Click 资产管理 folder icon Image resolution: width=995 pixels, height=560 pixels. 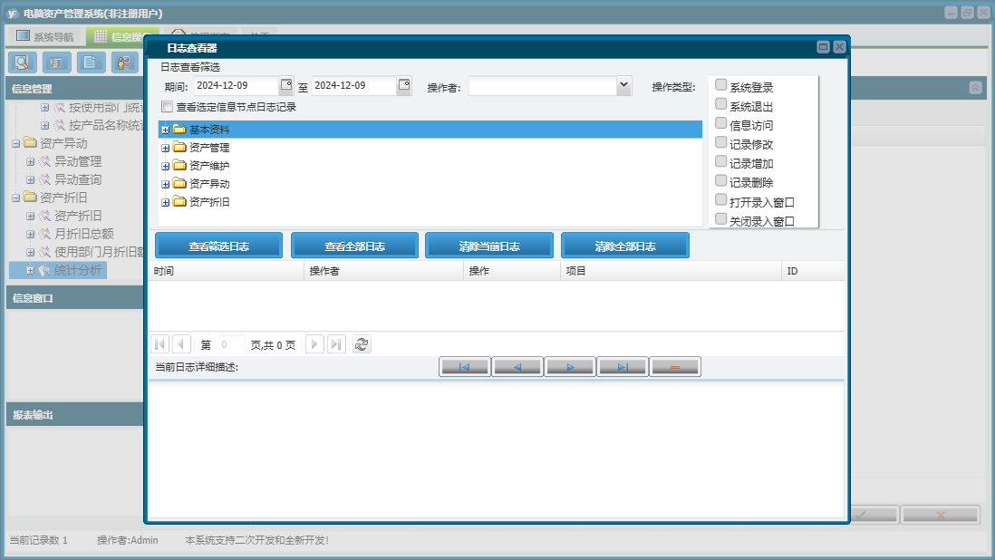point(179,147)
